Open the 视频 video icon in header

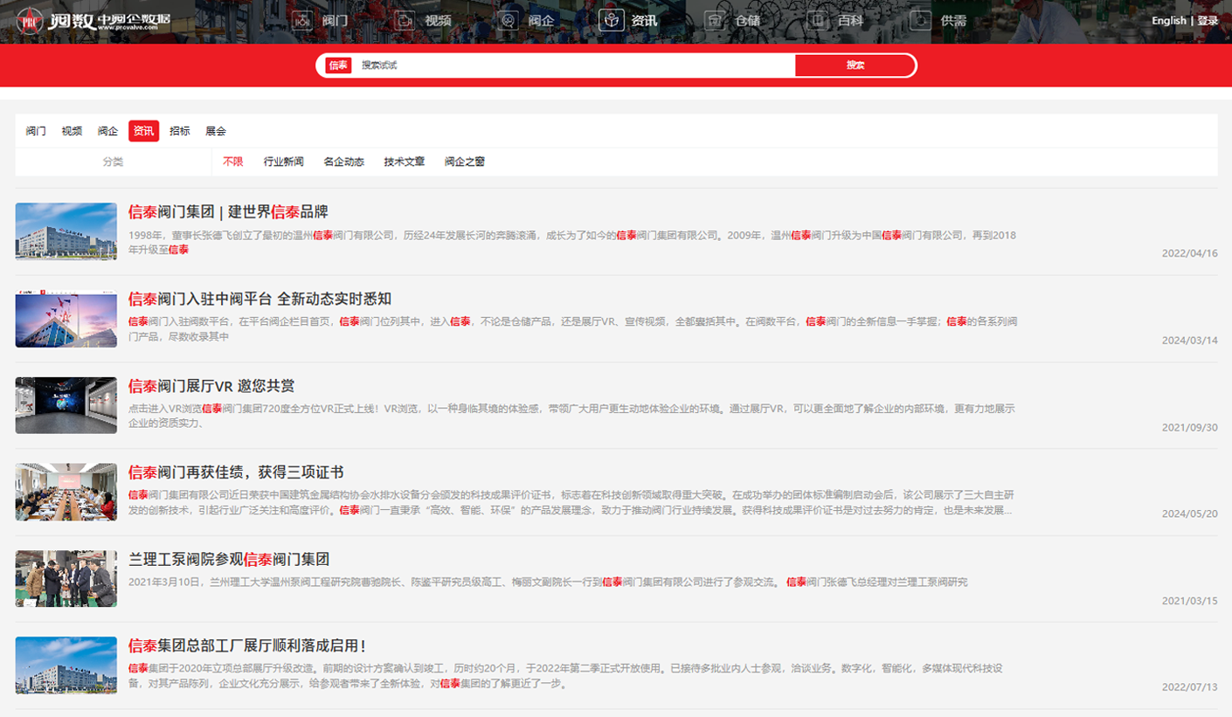(405, 20)
